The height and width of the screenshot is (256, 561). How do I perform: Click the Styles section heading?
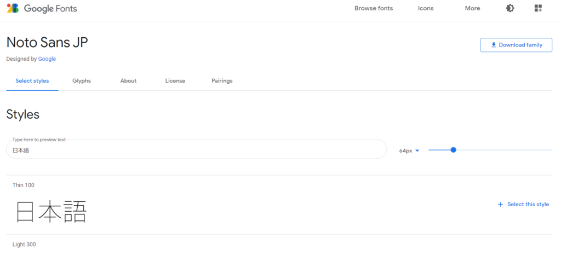[23, 115]
